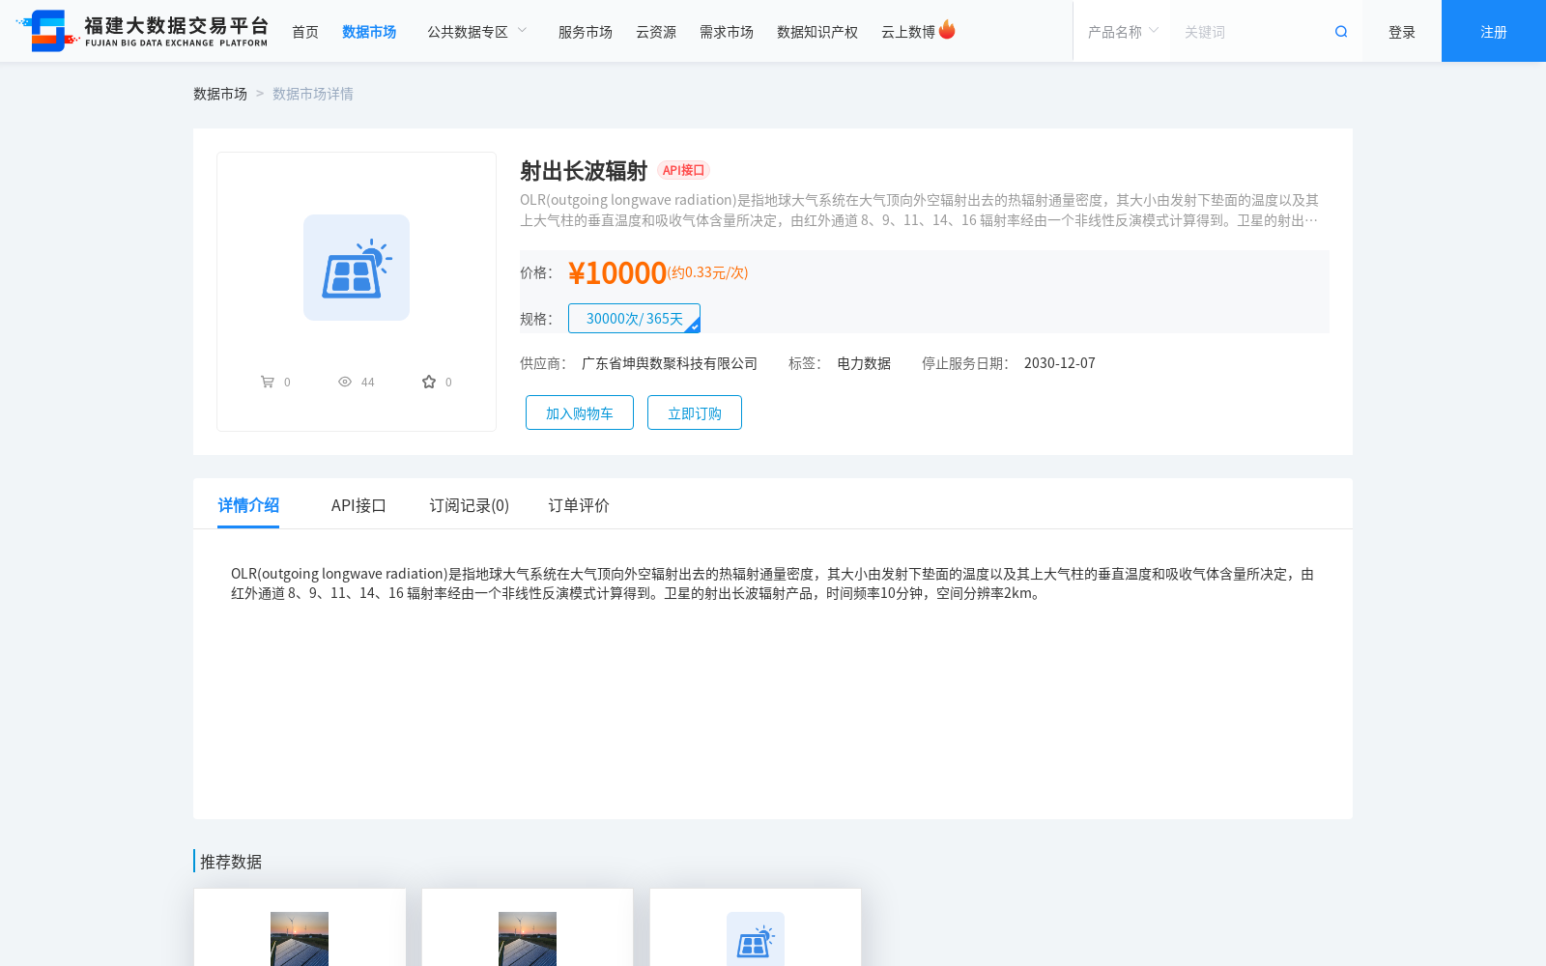Click the stop date 2030-12-07
This screenshot has height=966, width=1546.
(x=1060, y=363)
